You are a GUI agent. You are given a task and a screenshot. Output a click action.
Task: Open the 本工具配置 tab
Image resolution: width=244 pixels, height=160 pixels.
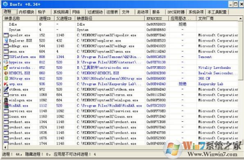[x=217, y=12]
